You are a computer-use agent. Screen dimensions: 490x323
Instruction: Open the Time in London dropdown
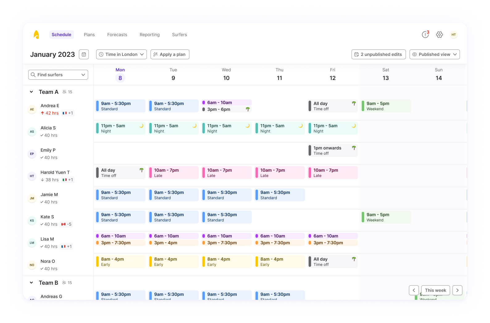121,54
